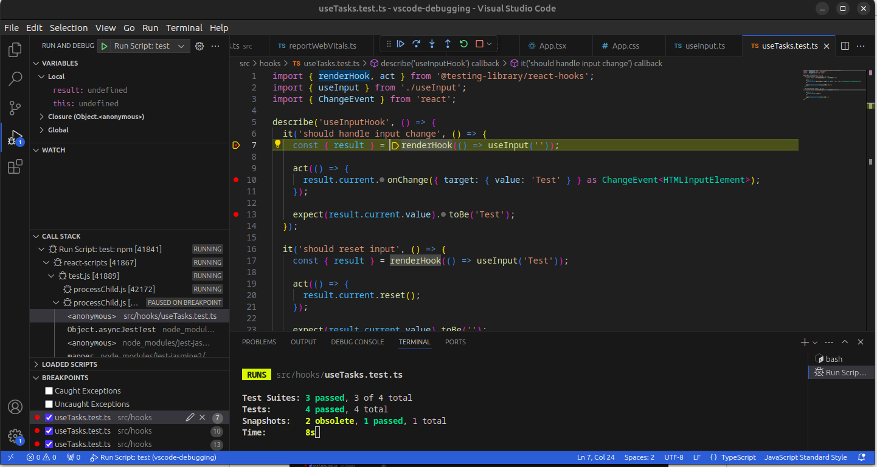This screenshot has width=877, height=467.
Task: Click Continue in the debug toolbar
Action: click(x=400, y=44)
